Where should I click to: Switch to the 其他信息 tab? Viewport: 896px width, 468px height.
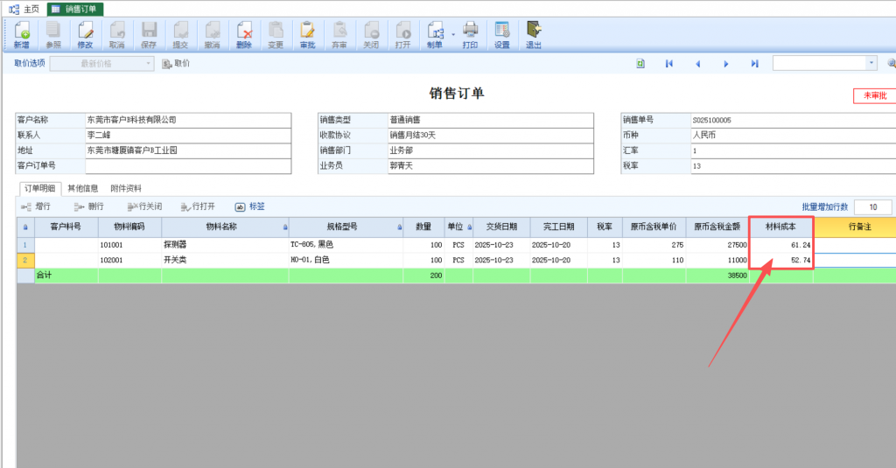83,188
